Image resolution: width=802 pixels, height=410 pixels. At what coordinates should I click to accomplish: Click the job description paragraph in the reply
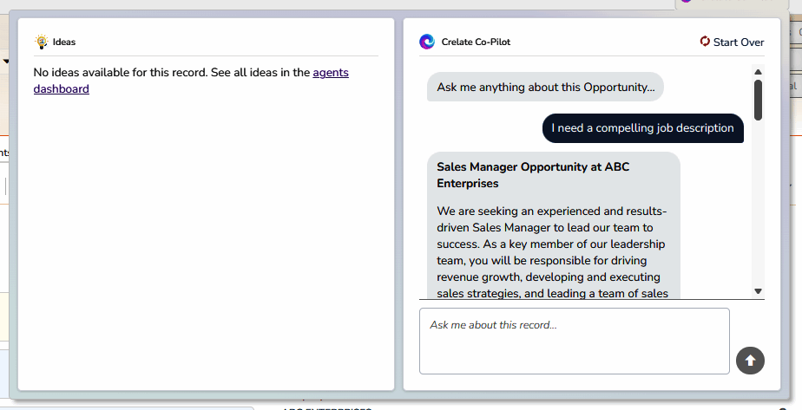[552, 251]
